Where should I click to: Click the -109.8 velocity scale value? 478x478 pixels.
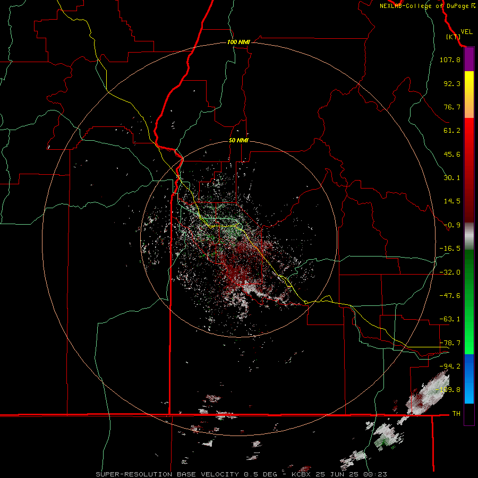(448, 390)
